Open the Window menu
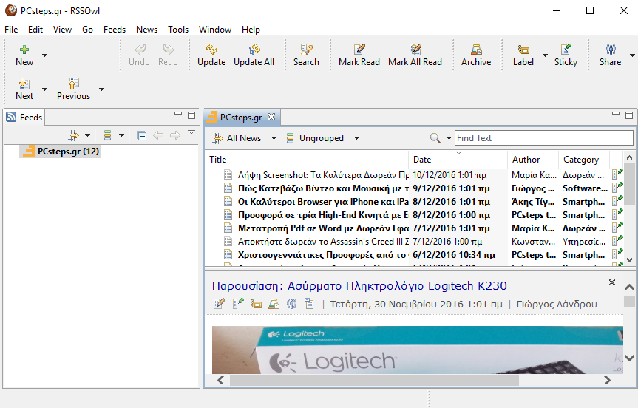 click(215, 30)
